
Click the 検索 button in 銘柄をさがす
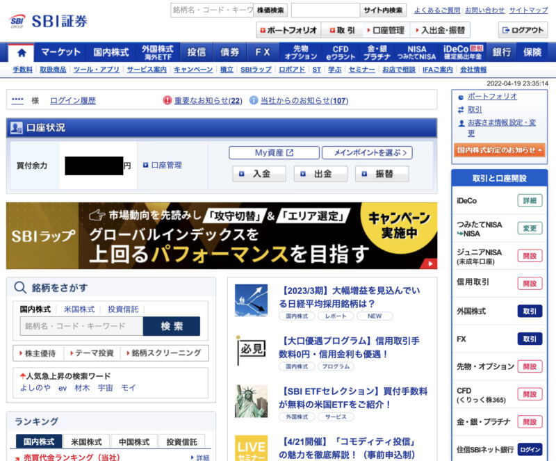(x=172, y=326)
